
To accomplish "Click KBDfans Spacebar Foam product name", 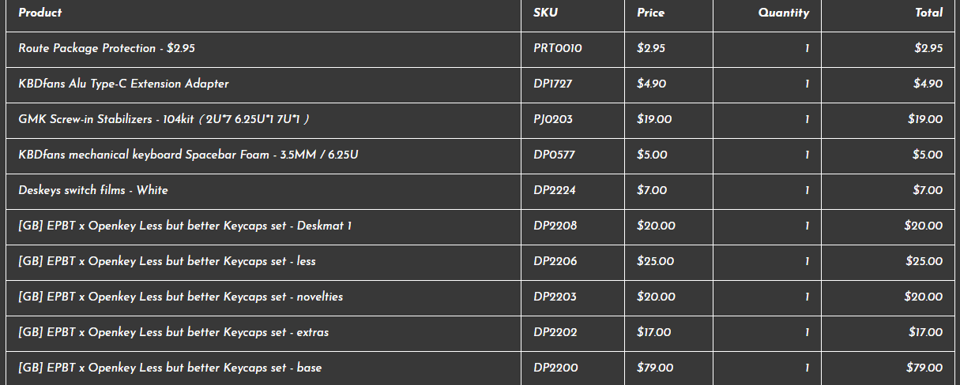I will [188, 155].
